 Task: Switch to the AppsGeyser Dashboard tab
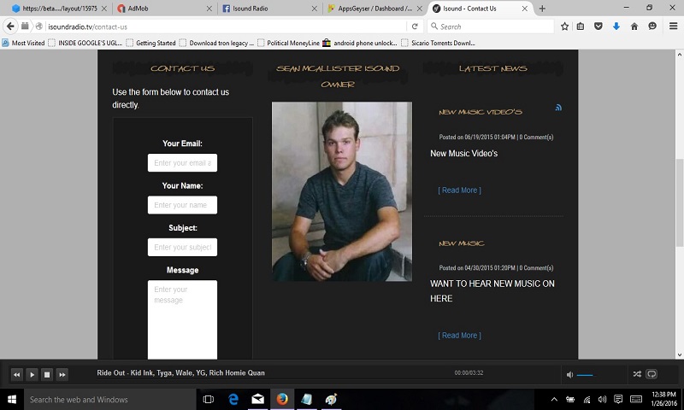pos(374,9)
